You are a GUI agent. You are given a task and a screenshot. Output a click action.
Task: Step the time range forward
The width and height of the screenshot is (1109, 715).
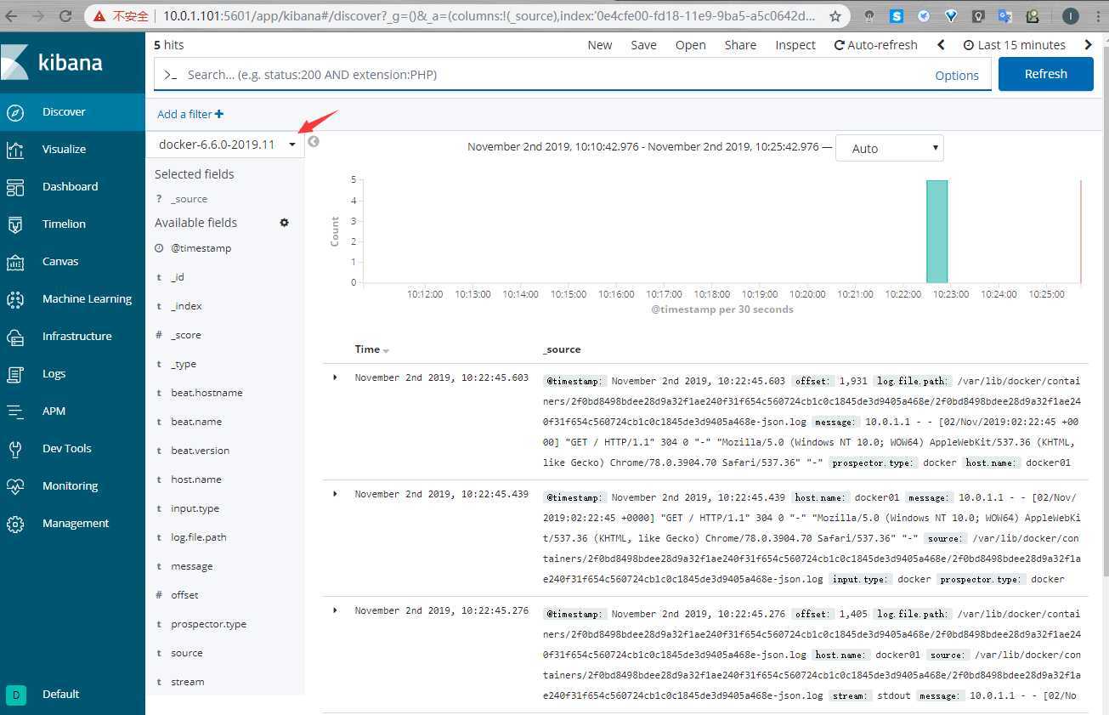point(1089,44)
